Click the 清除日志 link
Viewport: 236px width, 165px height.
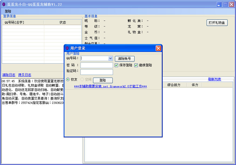[x=9, y=75]
